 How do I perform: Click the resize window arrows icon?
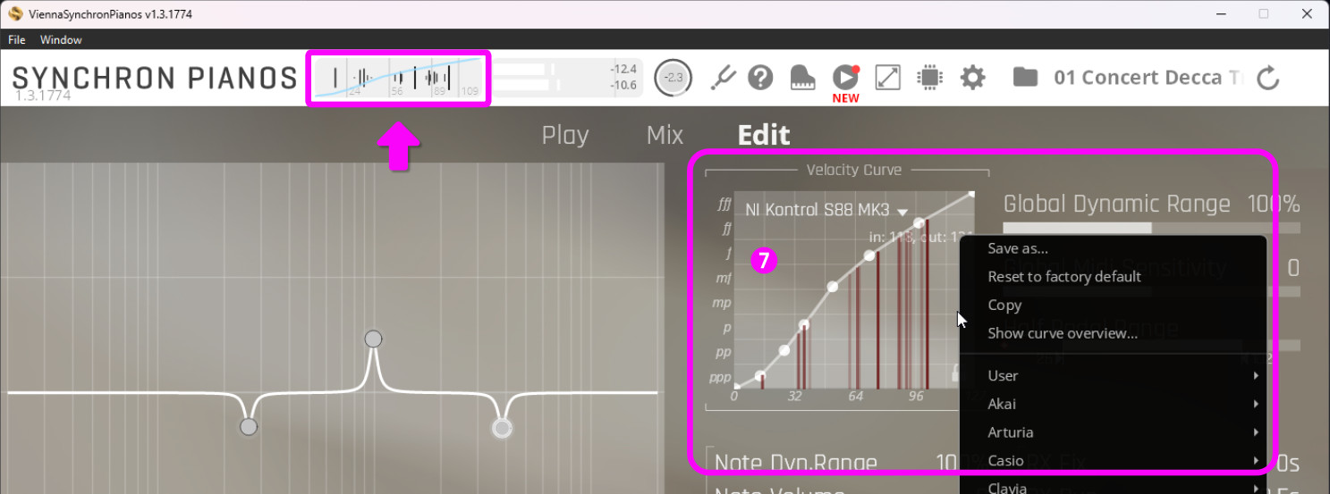coord(887,78)
